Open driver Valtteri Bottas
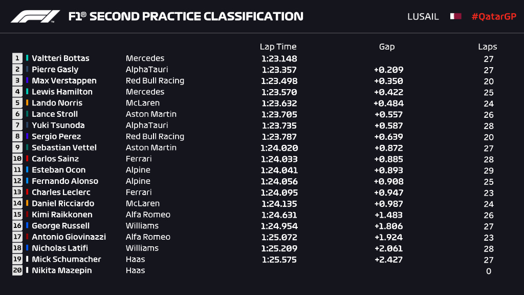The width and height of the screenshot is (524, 295). [60, 58]
